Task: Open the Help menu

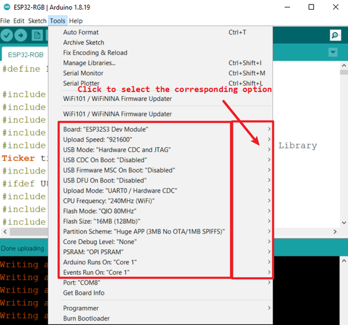Action: point(76,21)
